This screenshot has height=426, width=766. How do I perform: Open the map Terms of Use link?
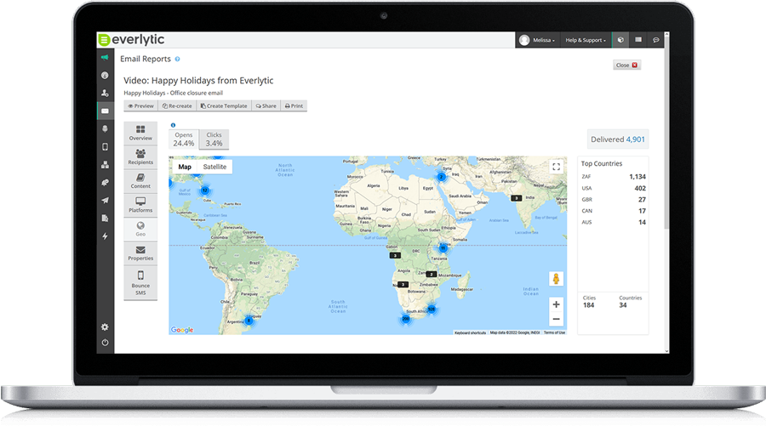pyautogui.click(x=554, y=332)
